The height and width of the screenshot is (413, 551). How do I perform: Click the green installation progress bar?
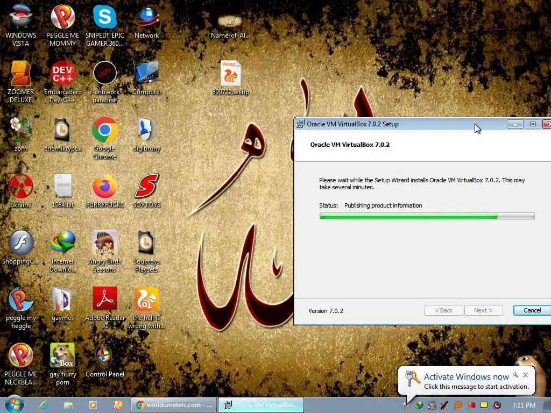427,216
